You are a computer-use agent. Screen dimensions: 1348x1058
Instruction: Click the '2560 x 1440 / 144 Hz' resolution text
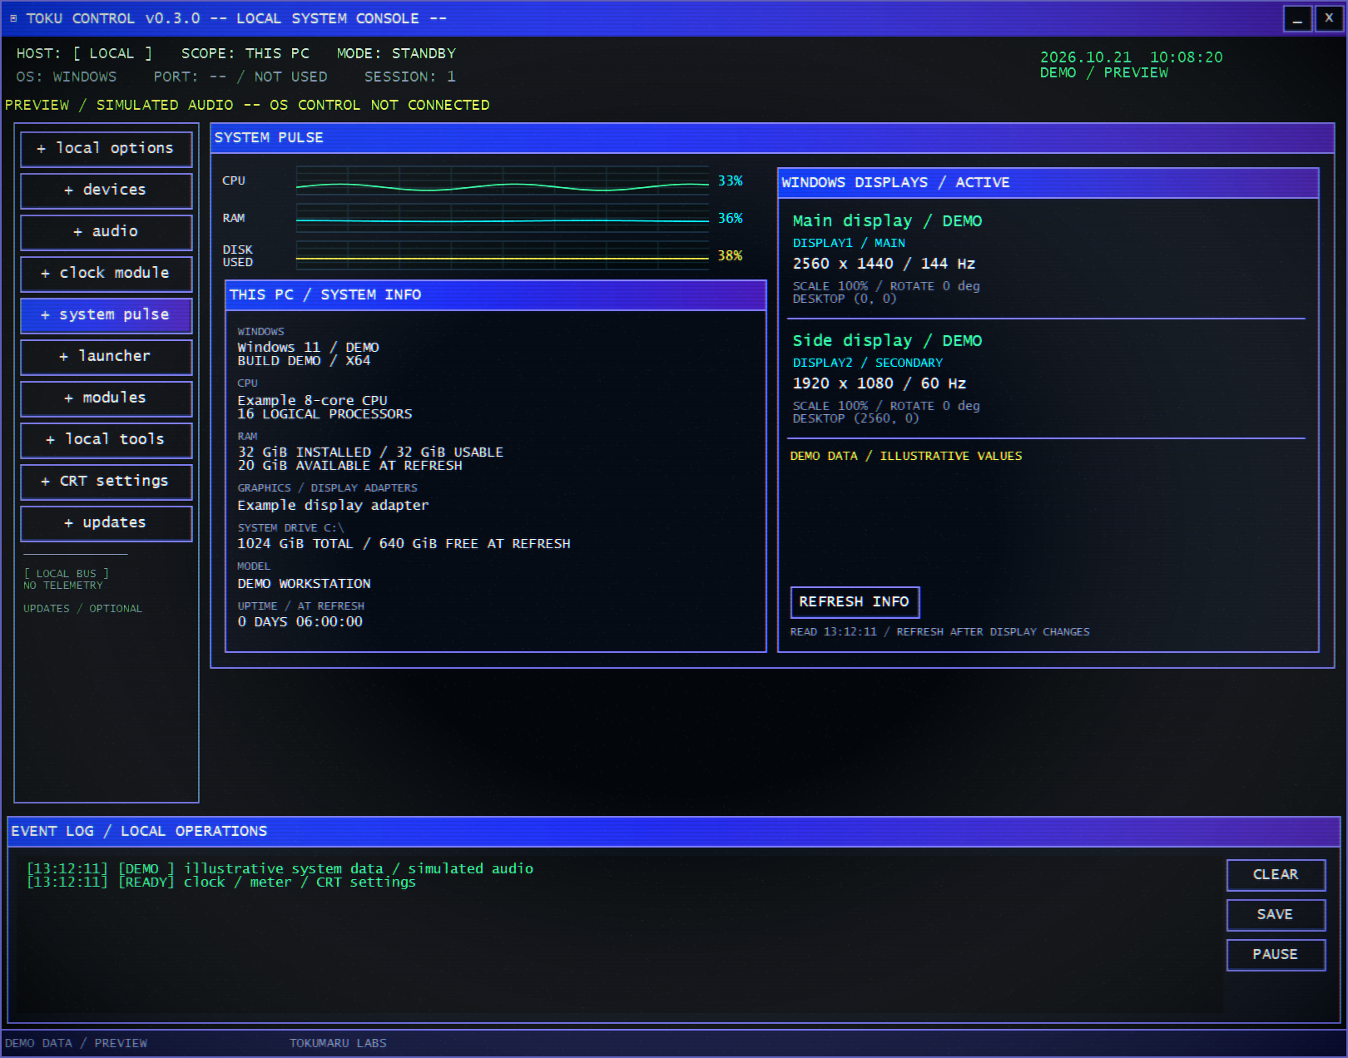coord(884,264)
